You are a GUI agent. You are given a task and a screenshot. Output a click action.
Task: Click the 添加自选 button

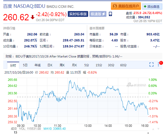(x=152, y=7)
